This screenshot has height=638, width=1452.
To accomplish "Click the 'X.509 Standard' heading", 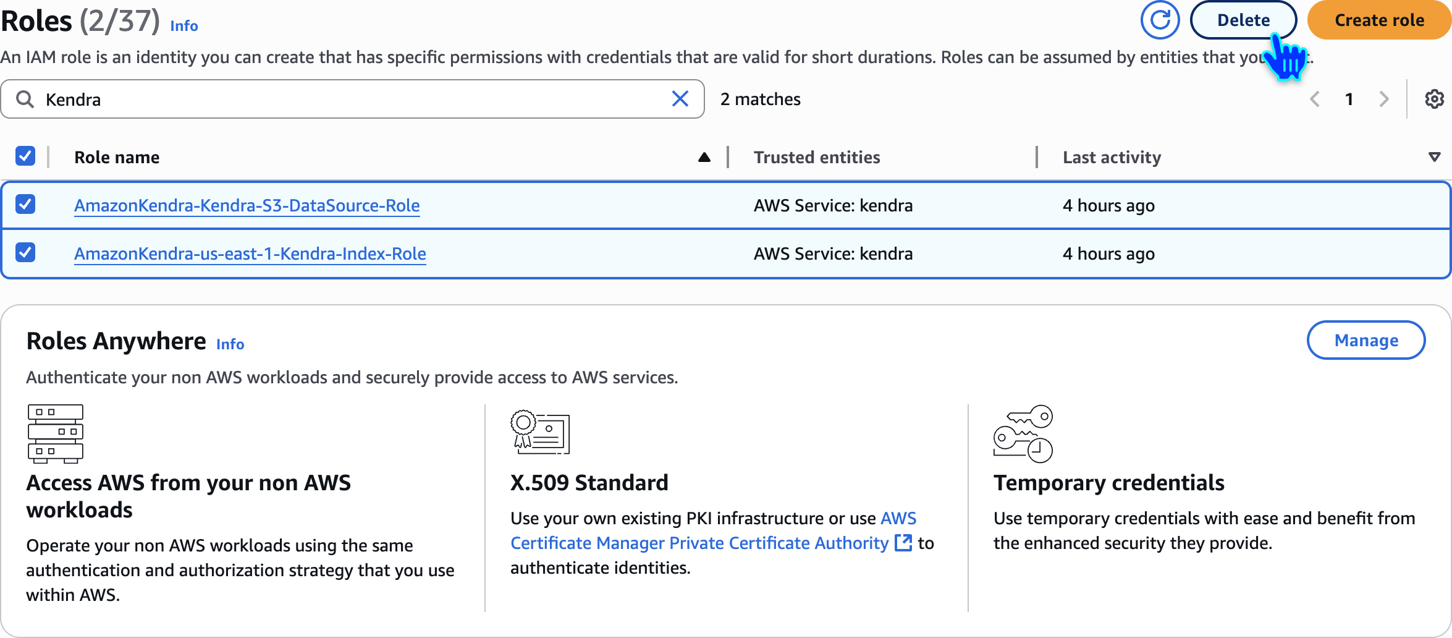I will pos(589,482).
